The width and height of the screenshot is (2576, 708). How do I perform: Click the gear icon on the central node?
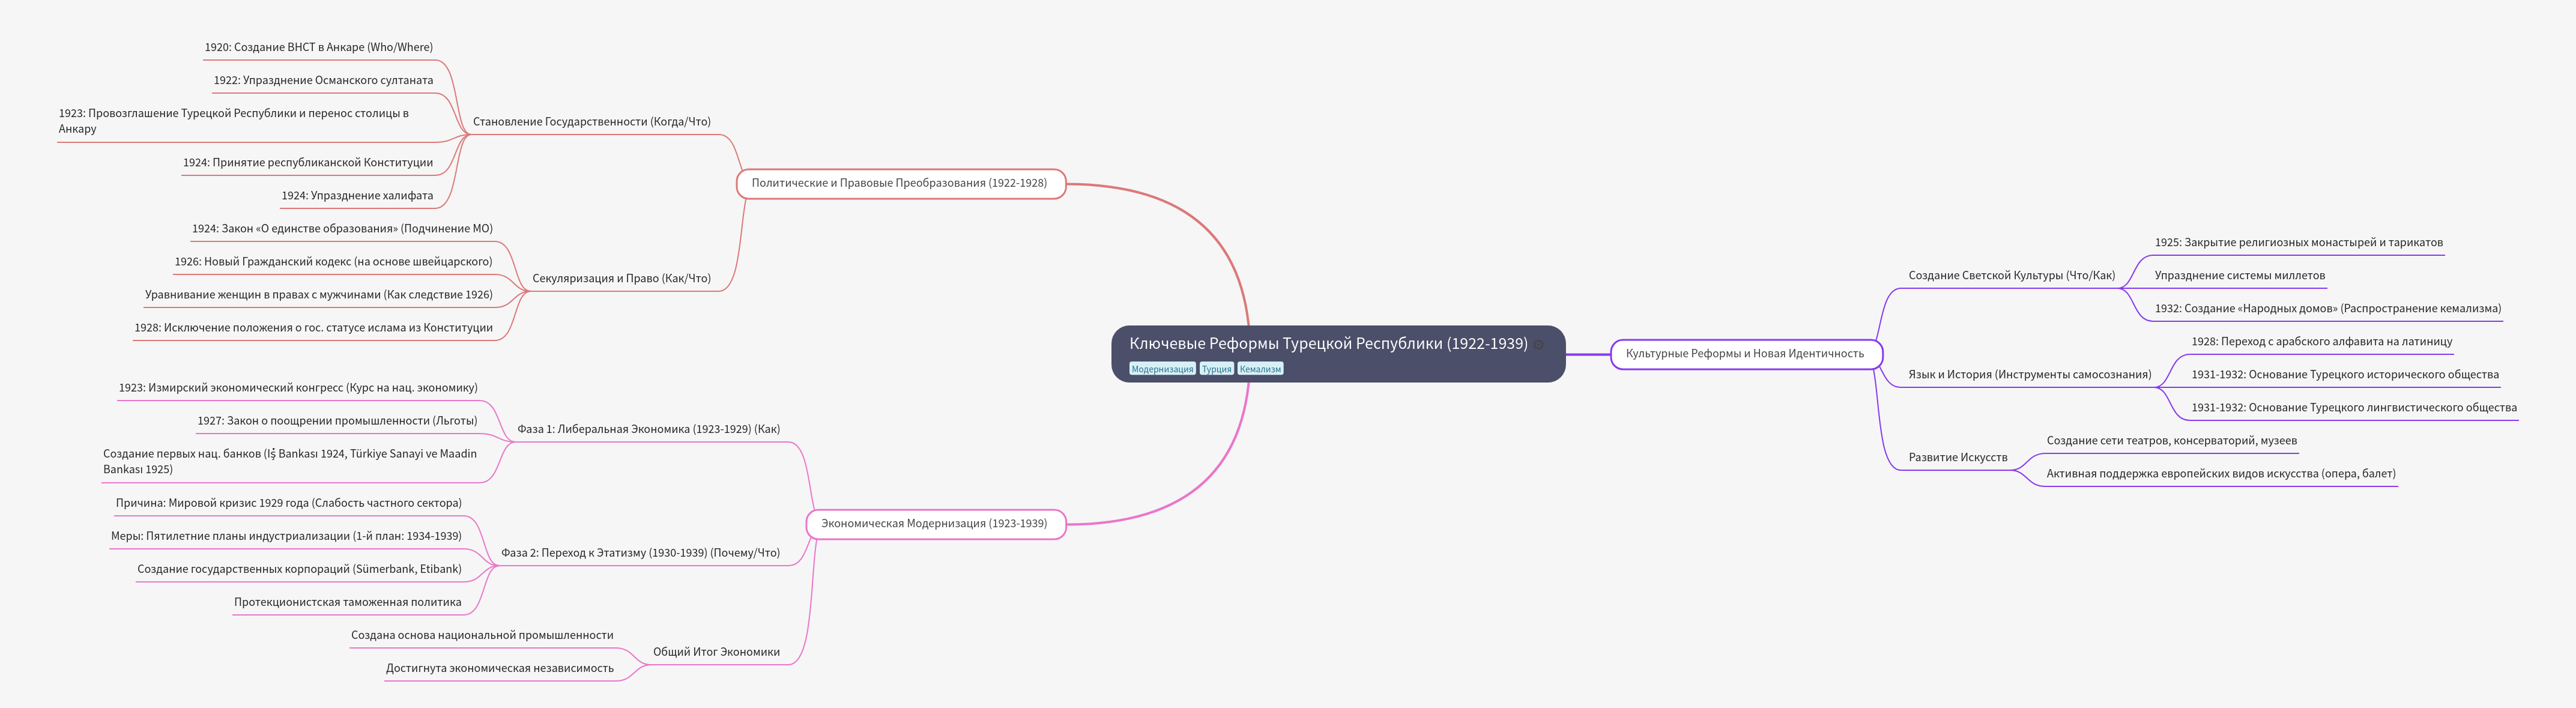pos(1540,345)
